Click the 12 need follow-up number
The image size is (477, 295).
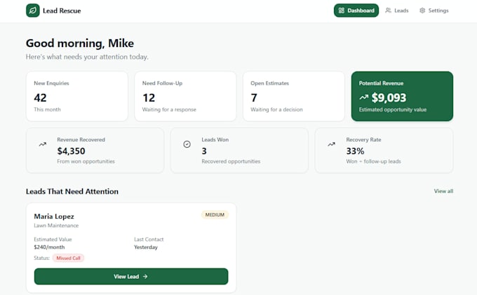(x=149, y=98)
